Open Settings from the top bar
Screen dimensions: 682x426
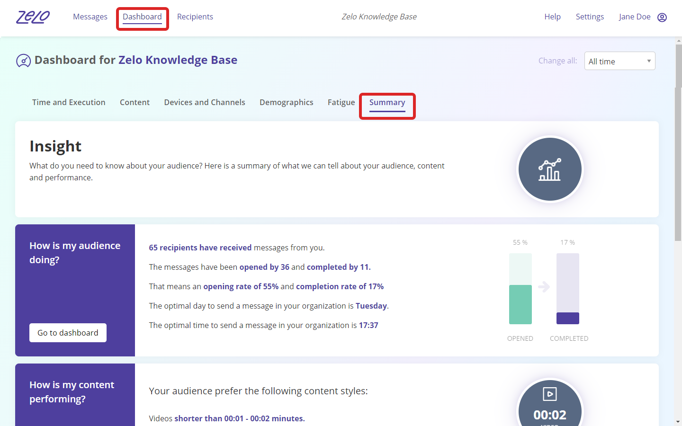pos(590,17)
